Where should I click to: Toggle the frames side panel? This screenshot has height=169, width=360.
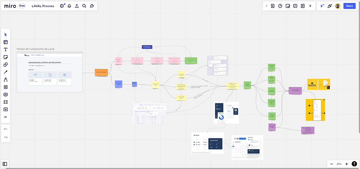pyautogui.click(x=5, y=164)
